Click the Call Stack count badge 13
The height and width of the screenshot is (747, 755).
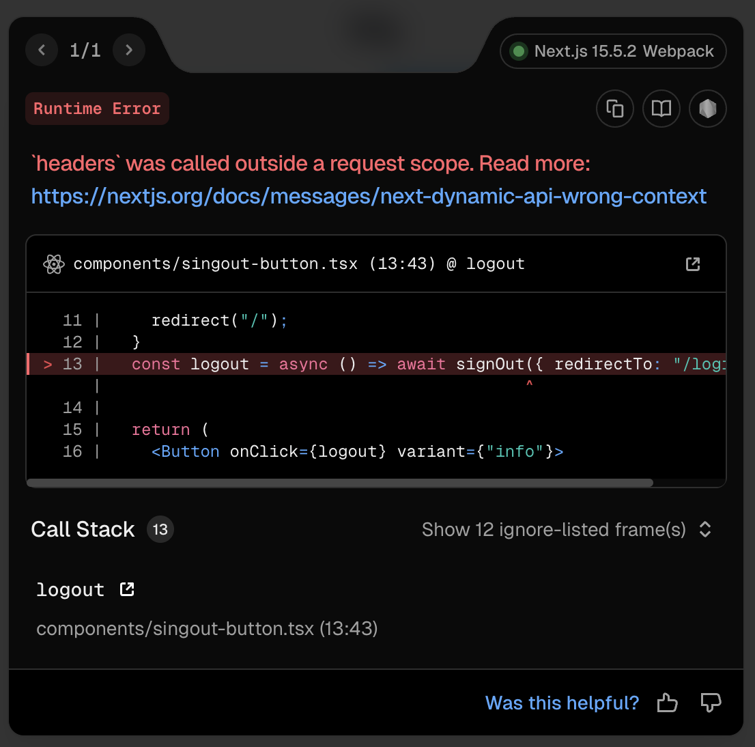coord(160,530)
